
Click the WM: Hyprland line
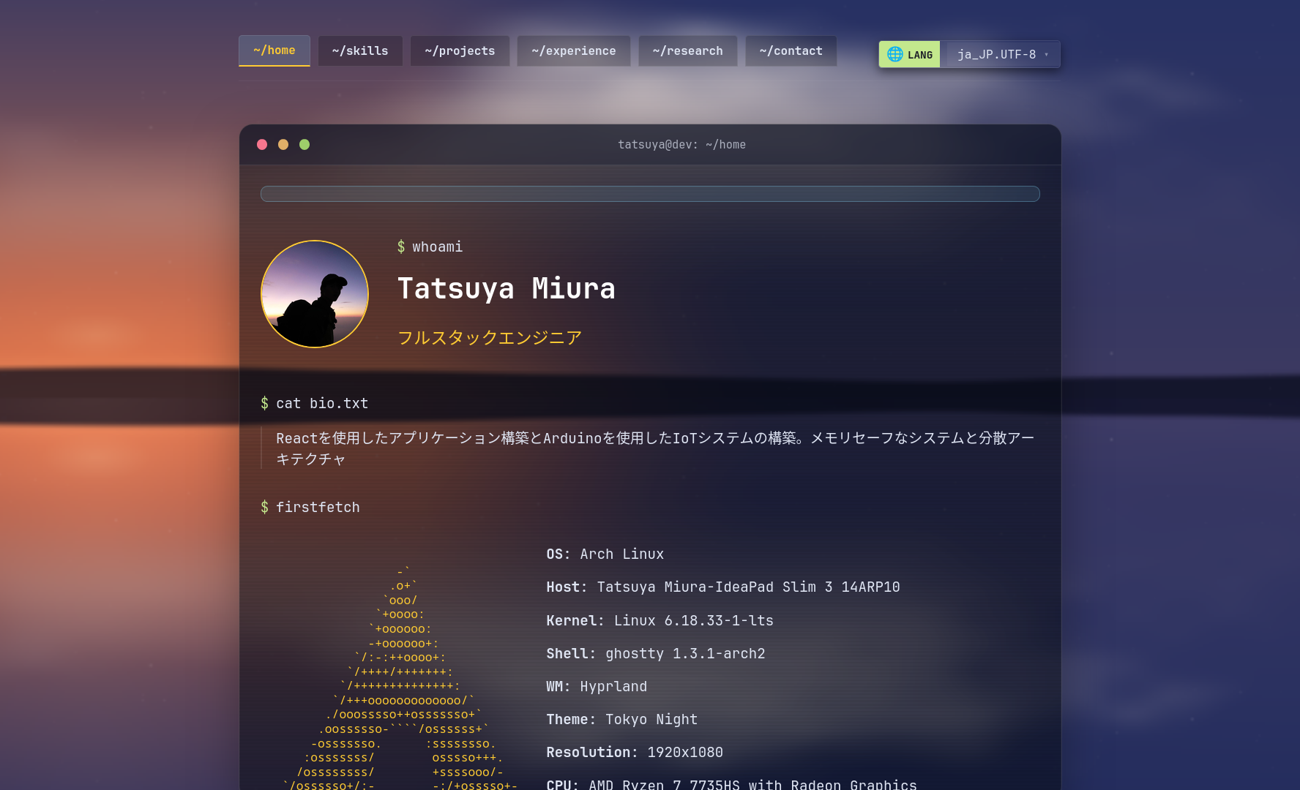click(597, 687)
